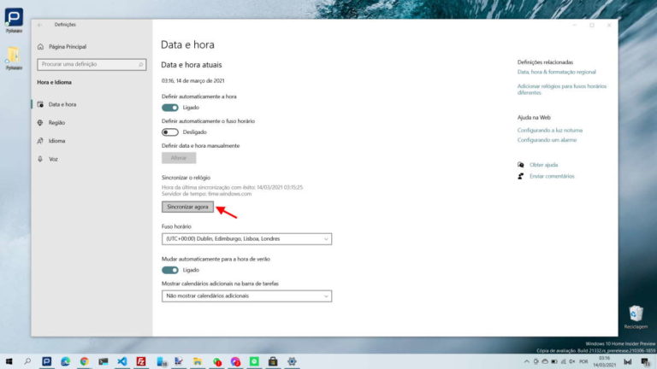Click the Obter ajuda help icon

[520, 164]
